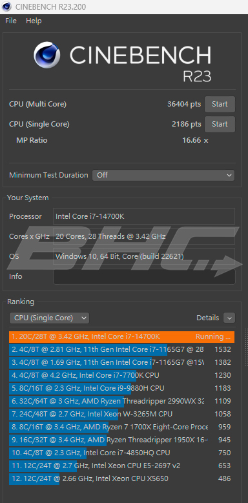
Task: Select the i7-14700K ranking entry
Action: coord(121,337)
